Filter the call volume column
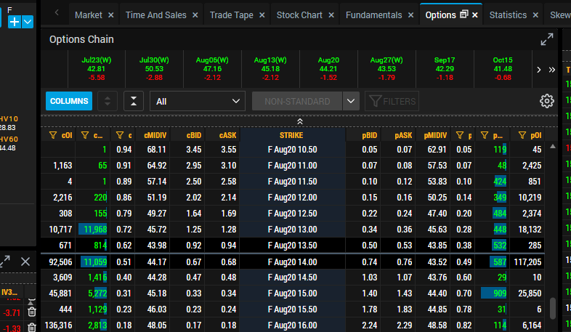 pos(85,135)
